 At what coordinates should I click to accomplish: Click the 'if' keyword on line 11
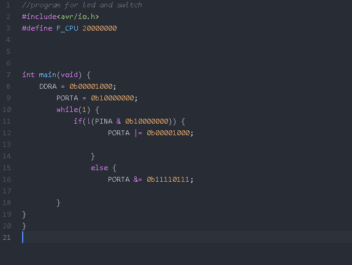pyautogui.click(x=78, y=121)
